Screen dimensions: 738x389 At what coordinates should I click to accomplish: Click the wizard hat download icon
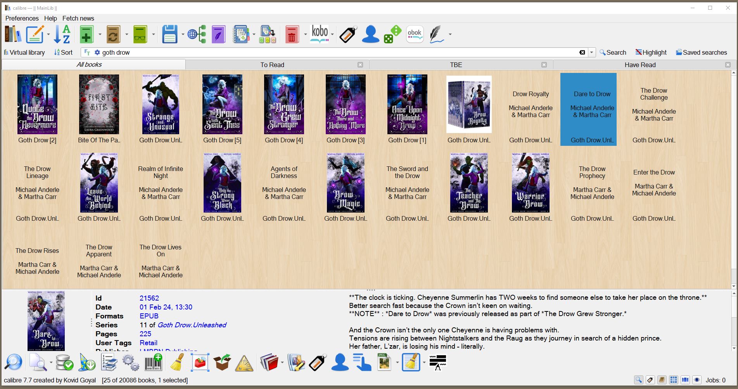coord(87,362)
